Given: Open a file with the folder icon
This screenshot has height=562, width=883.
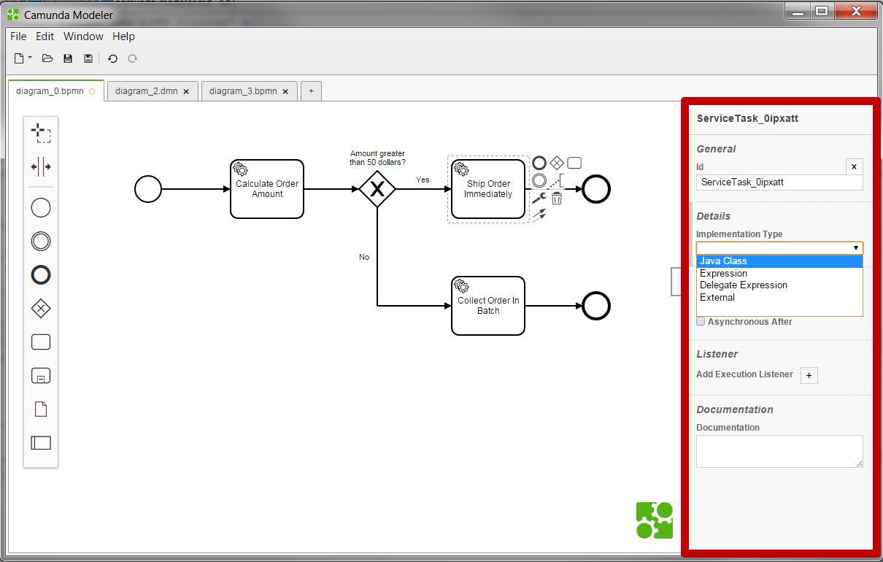Looking at the screenshot, I should pyautogui.click(x=47, y=58).
